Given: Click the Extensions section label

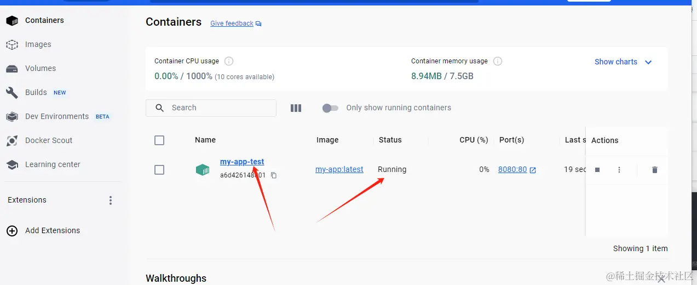Looking at the screenshot, I should pos(27,200).
